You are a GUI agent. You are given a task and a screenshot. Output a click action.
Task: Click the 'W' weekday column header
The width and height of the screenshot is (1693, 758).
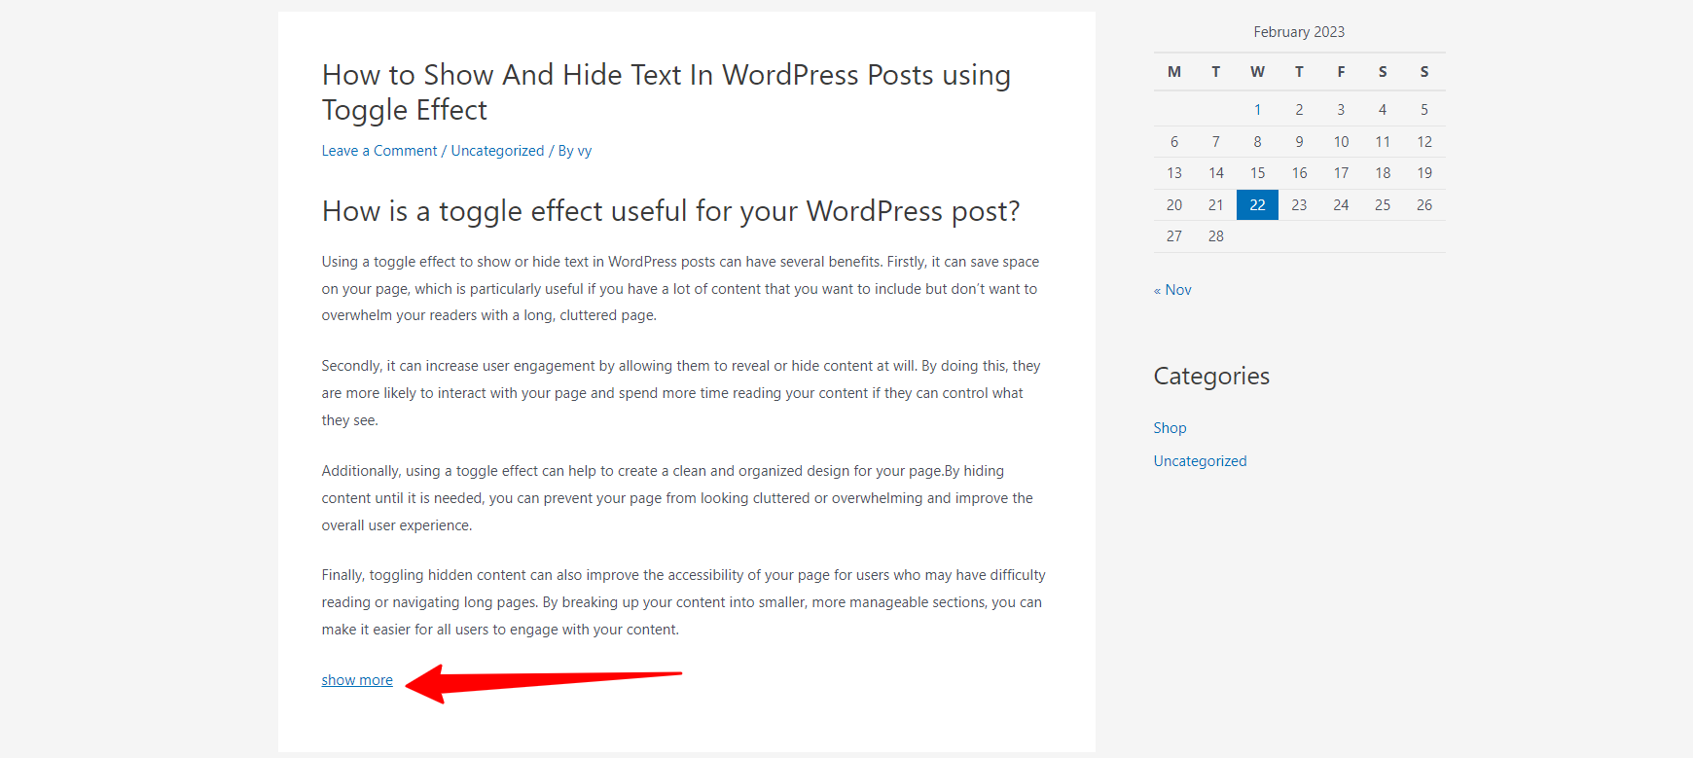pos(1257,72)
